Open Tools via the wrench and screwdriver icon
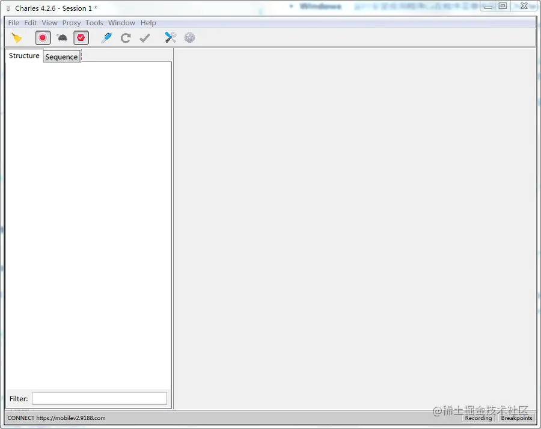Screen dimensions: 541x429 pyautogui.click(x=171, y=38)
